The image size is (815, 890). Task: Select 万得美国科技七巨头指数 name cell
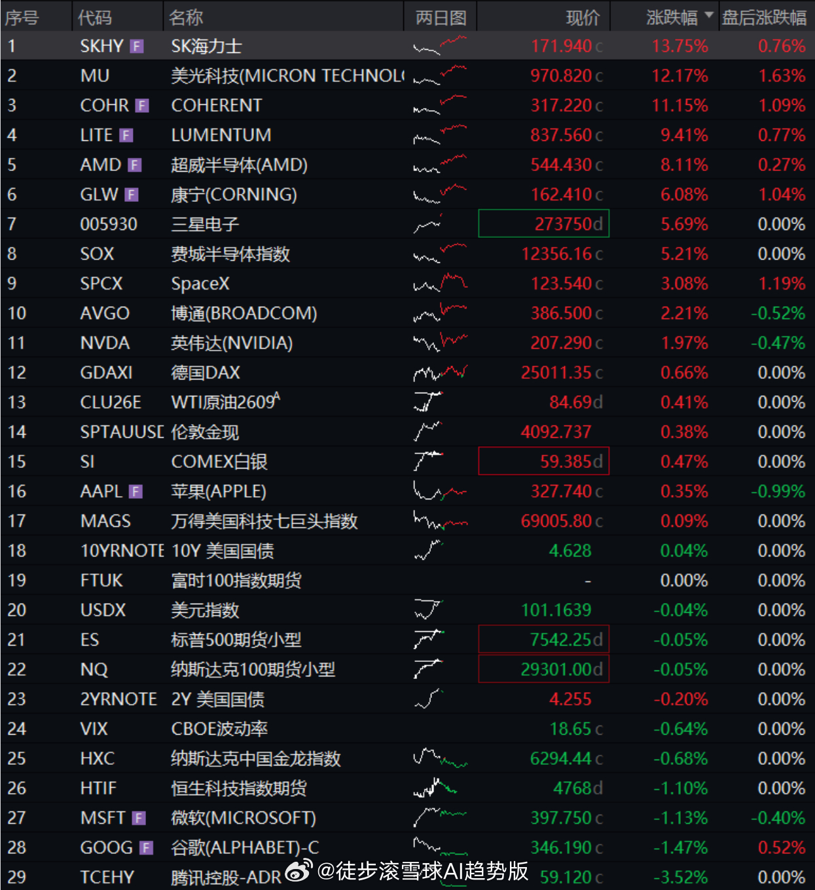pyautogui.click(x=264, y=521)
